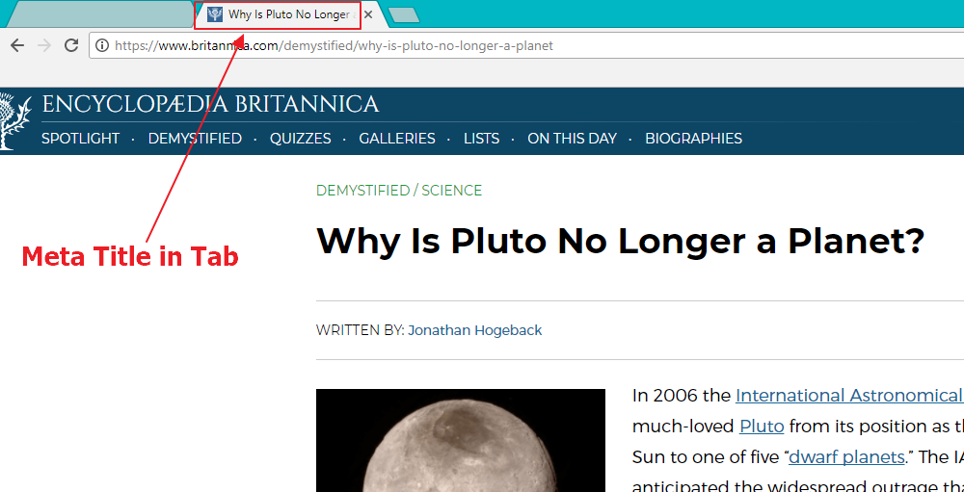This screenshot has width=964, height=492.
Task: Follow the International Astronomical link
Action: (x=848, y=396)
